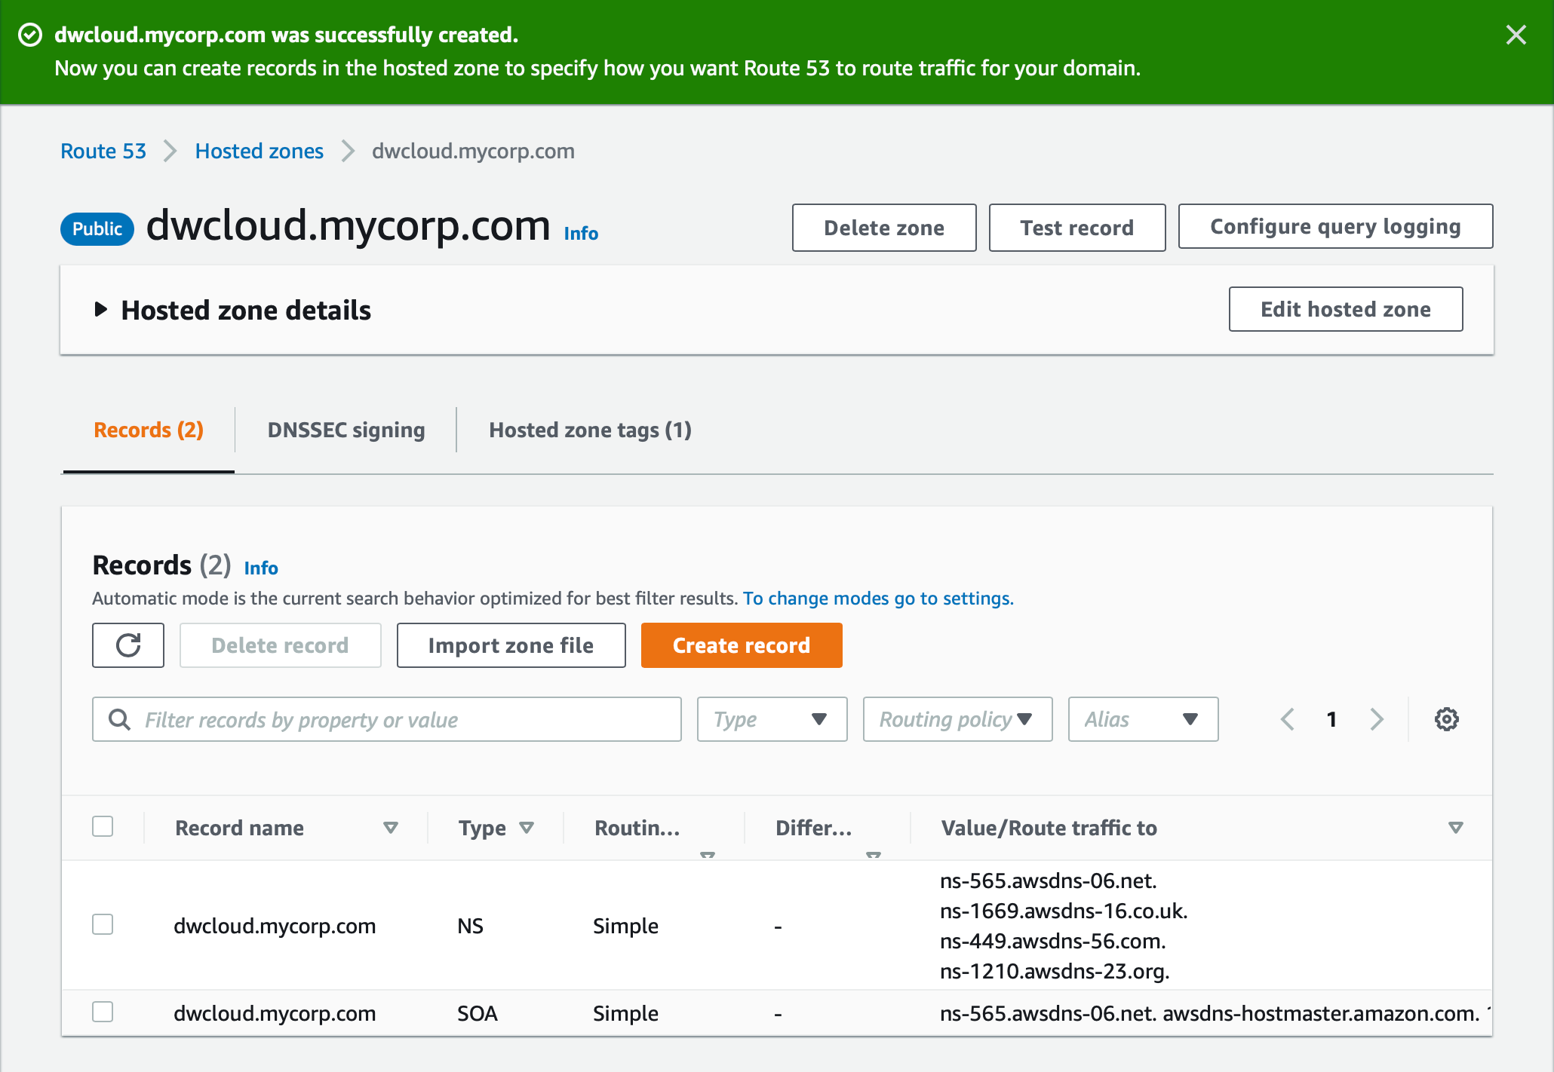The width and height of the screenshot is (1554, 1072).
Task: Click the Test record button
Action: coord(1077,228)
